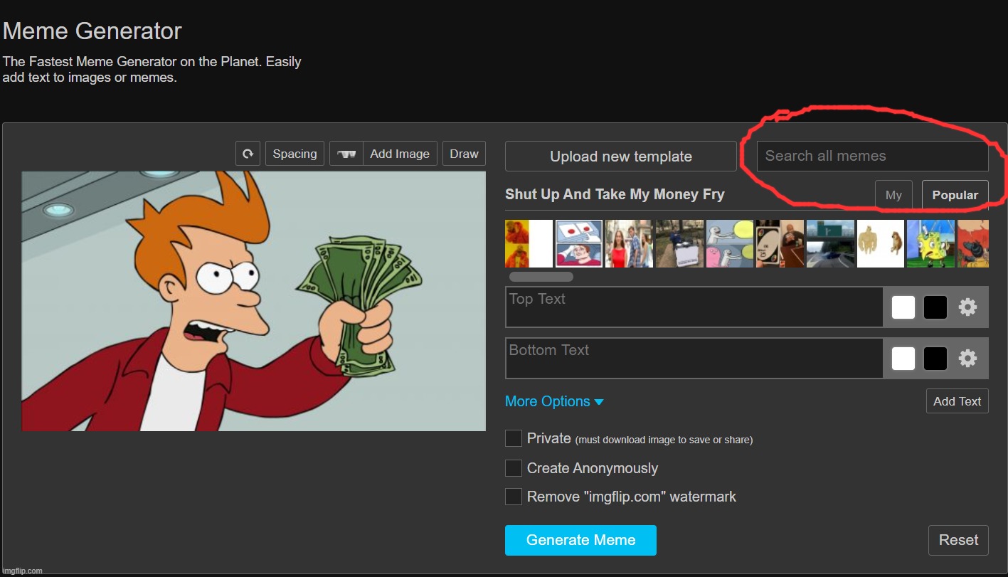
Task: Select the Change My Mind thumbnail
Action: pyautogui.click(x=679, y=243)
